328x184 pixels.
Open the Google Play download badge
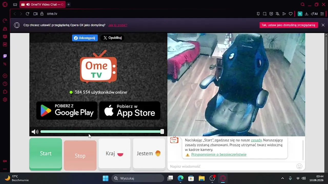67,110
